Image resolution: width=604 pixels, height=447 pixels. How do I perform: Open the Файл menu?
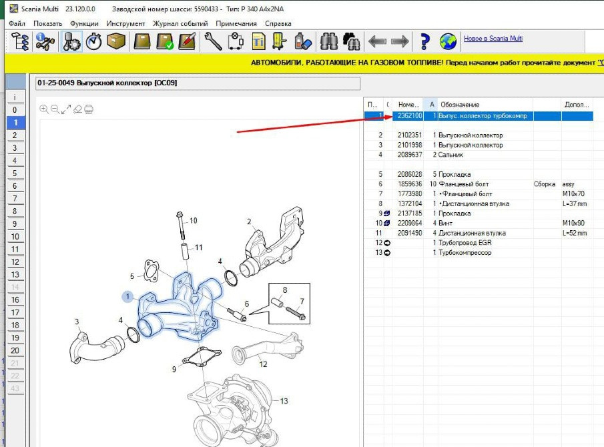tap(17, 23)
